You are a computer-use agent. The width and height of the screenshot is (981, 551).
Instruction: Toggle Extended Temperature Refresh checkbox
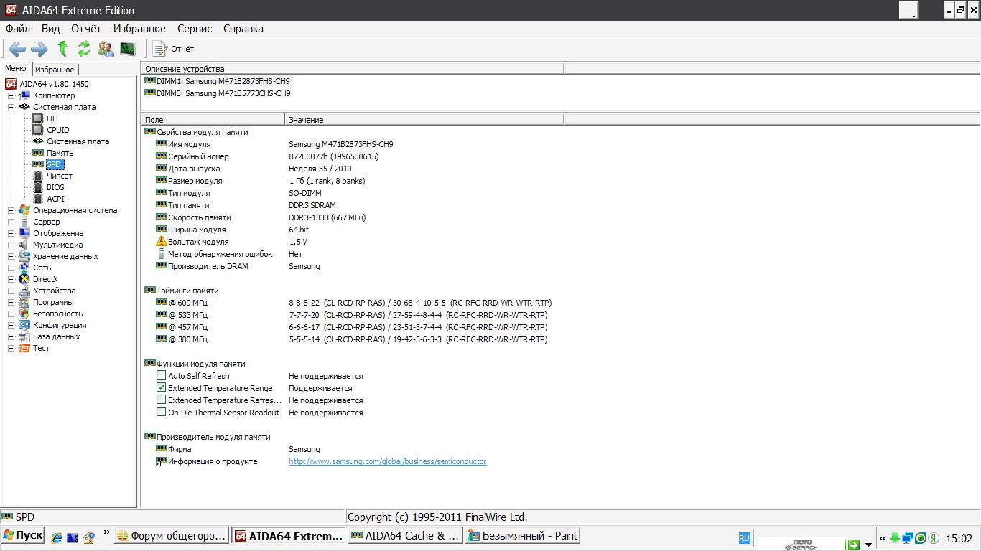coord(162,400)
